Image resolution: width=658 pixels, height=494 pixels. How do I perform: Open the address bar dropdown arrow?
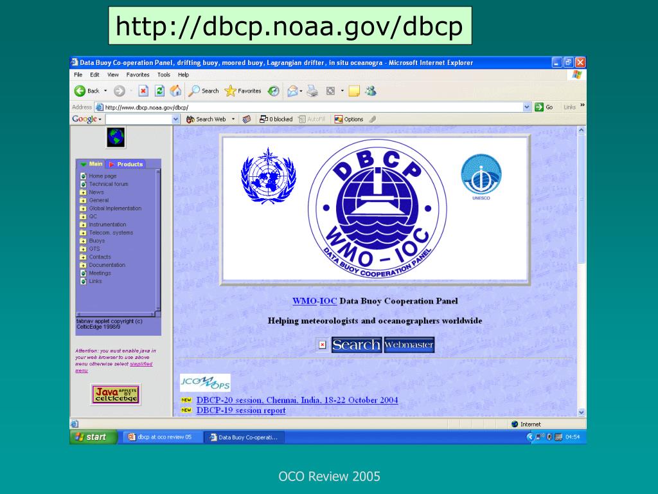click(x=527, y=107)
